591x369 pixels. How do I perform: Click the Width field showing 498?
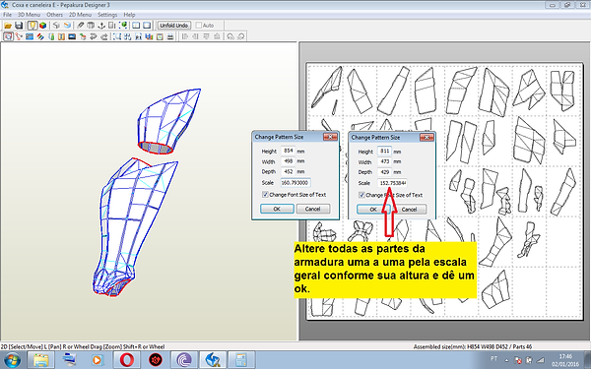click(x=288, y=161)
